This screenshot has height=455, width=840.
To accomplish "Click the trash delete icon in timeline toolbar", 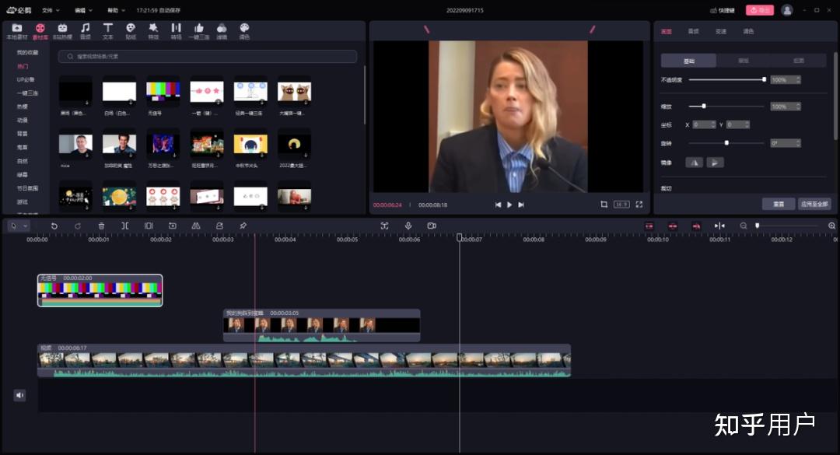I will (x=101, y=226).
